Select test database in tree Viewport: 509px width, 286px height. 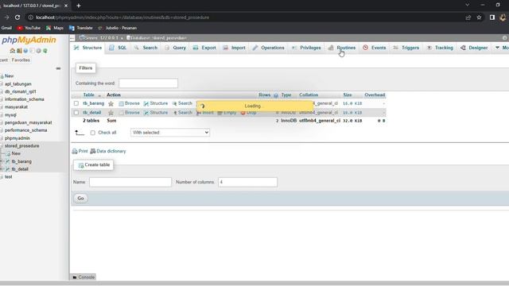[9, 177]
